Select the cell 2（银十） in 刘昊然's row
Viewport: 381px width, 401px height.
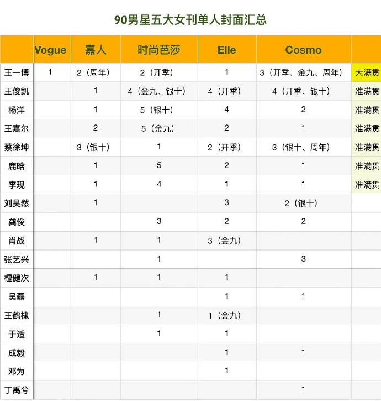(304, 204)
